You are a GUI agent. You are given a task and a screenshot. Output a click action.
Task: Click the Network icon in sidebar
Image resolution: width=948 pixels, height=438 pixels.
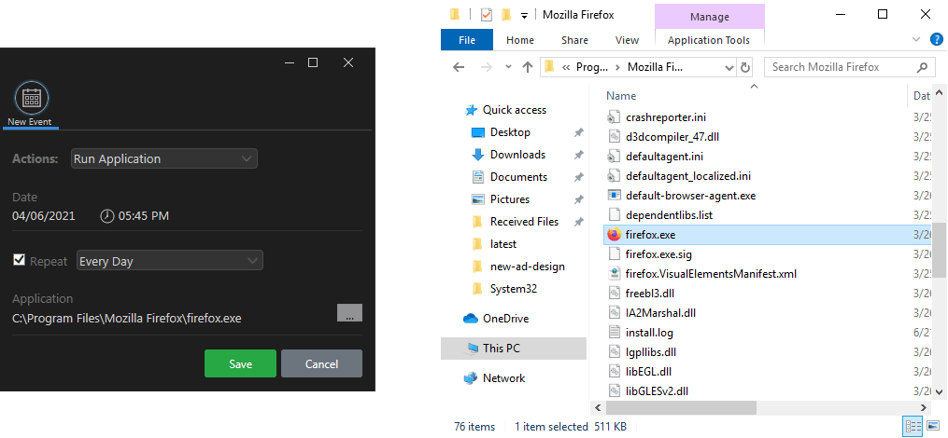[x=471, y=378]
